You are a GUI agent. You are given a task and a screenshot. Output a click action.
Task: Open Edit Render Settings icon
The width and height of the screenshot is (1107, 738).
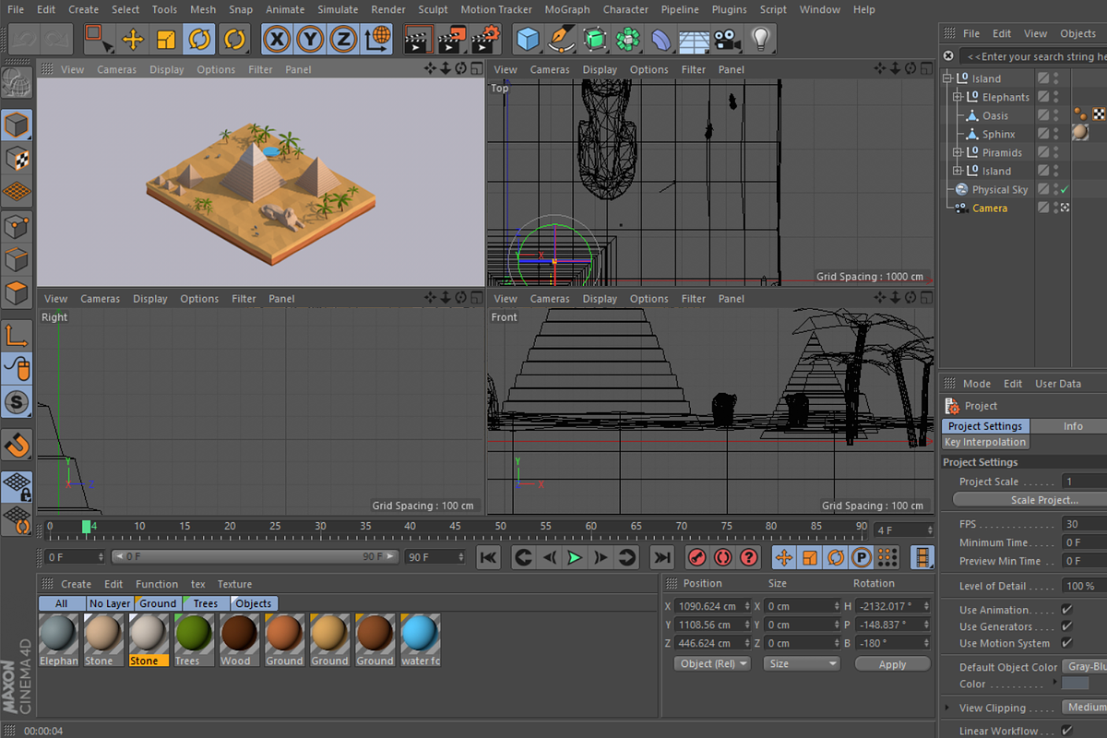(485, 39)
